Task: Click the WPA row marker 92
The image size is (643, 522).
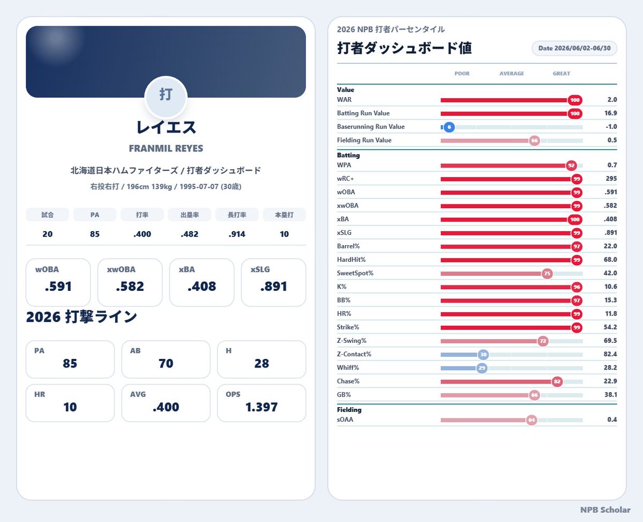Action: tap(571, 165)
